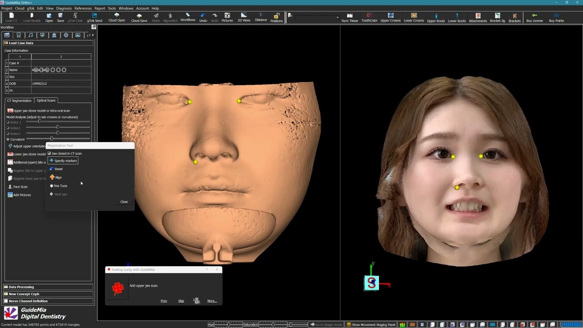Show Sync Tissue in the toolbar
The height and width of the screenshot is (328, 583).
[x=350, y=17]
